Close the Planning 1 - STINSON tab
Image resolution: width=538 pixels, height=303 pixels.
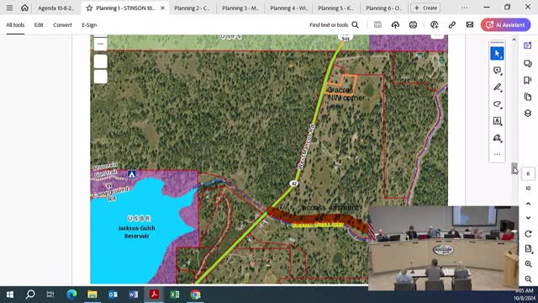pyautogui.click(x=162, y=8)
